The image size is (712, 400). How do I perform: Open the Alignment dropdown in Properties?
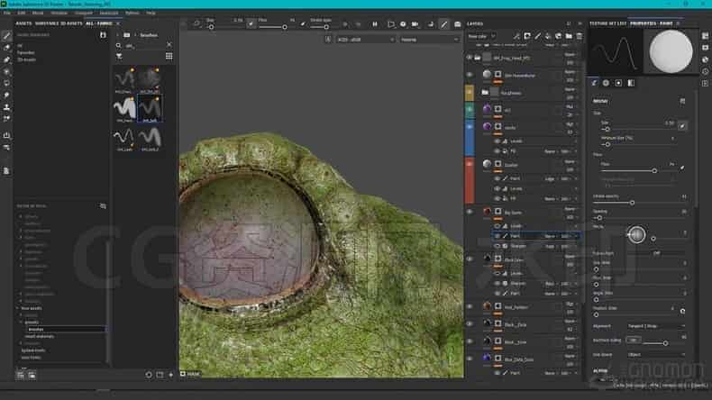656,326
